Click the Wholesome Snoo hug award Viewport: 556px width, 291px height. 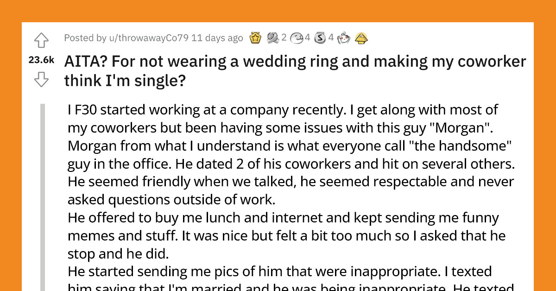[343, 38]
